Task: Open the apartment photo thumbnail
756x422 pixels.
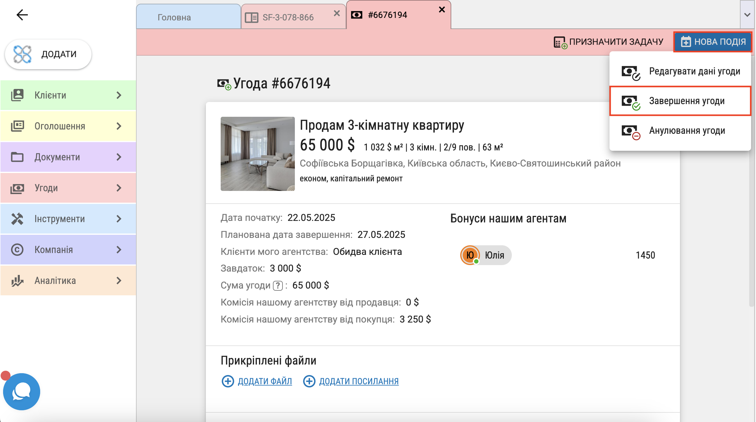Action: [257, 154]
